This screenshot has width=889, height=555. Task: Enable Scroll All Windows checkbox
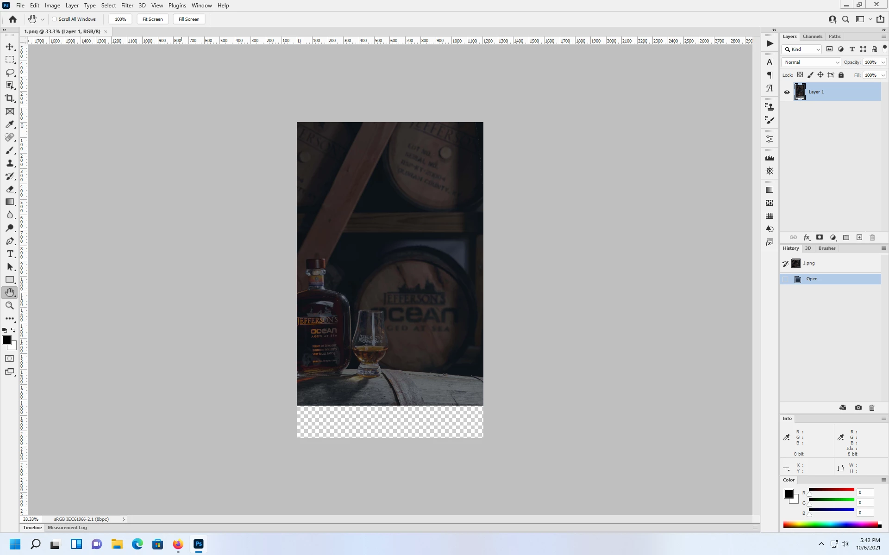point(54,19)
